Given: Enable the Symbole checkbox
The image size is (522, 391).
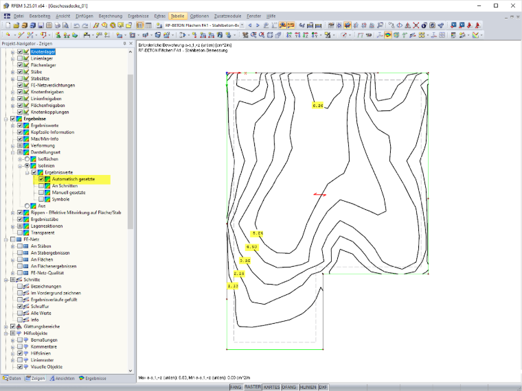Looking at the screenshot, I should [x=41, y=199].
